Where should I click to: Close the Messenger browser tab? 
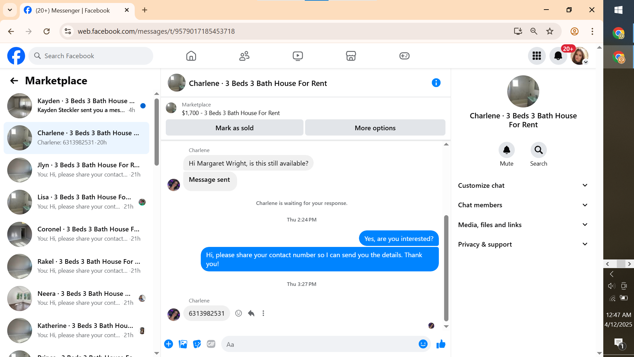click(127, 10)
